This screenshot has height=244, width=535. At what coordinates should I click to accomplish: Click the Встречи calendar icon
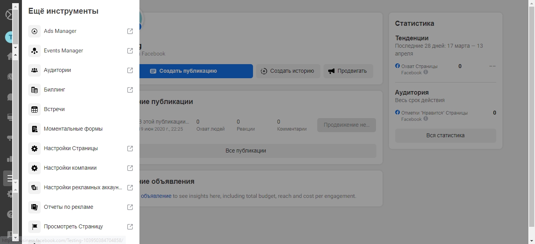34,109
